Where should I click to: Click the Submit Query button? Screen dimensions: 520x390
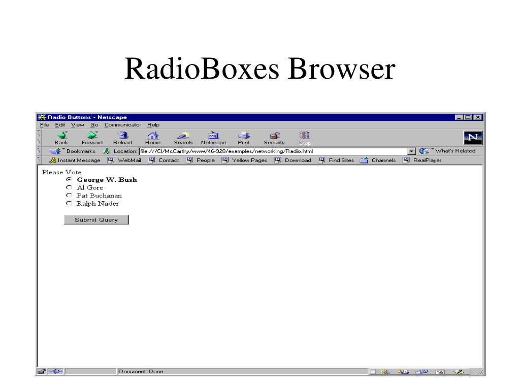point(96,220)
